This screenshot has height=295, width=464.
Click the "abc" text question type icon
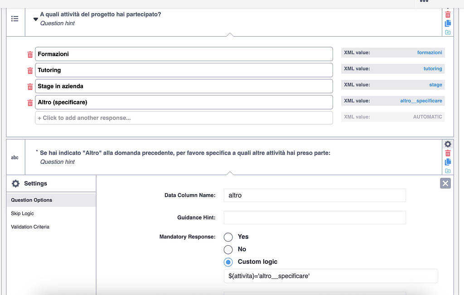pyautogui.click(x=15, y=157)
